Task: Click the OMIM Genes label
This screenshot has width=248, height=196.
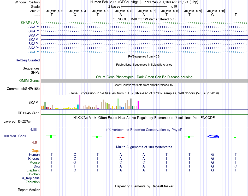Action: (x=29, y=80)
